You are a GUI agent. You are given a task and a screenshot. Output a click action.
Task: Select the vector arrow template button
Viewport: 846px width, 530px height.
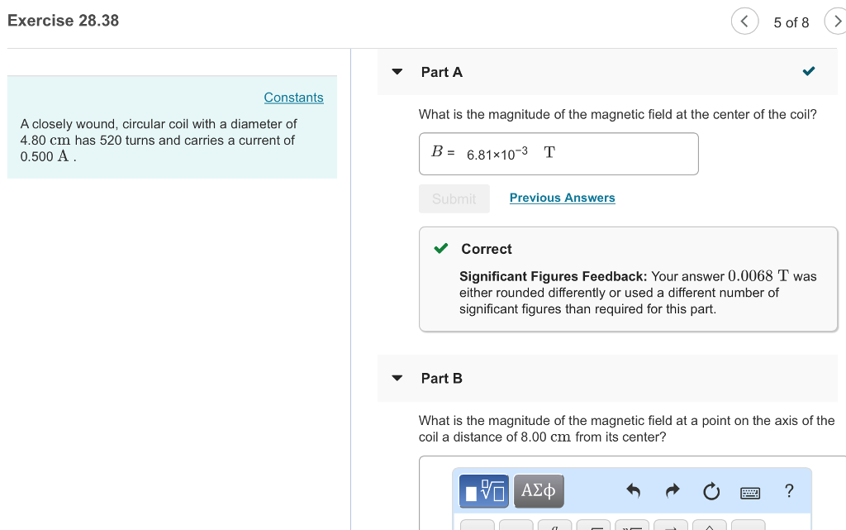coord(671,527)
